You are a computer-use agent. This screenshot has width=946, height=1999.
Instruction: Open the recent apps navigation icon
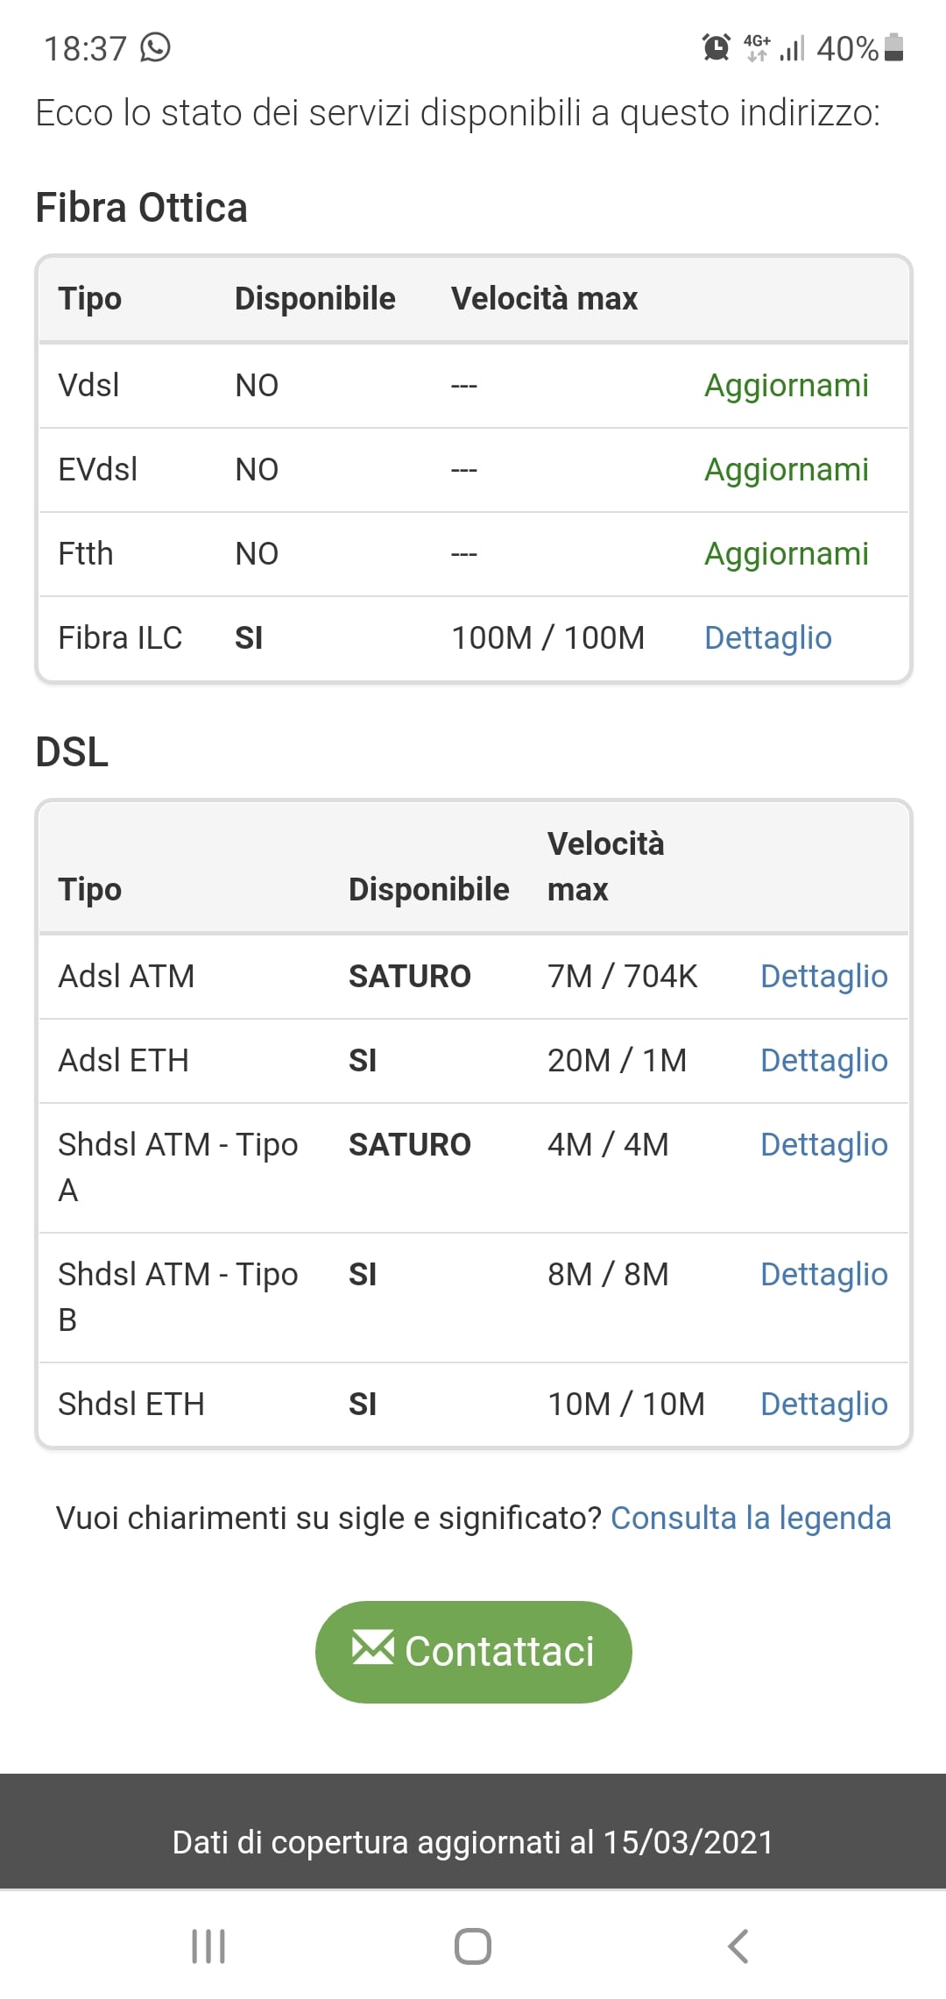point(208,1946)
